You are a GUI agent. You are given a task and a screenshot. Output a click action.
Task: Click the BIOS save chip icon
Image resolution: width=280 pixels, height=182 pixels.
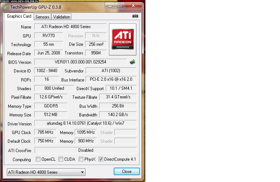coord(132,62)
